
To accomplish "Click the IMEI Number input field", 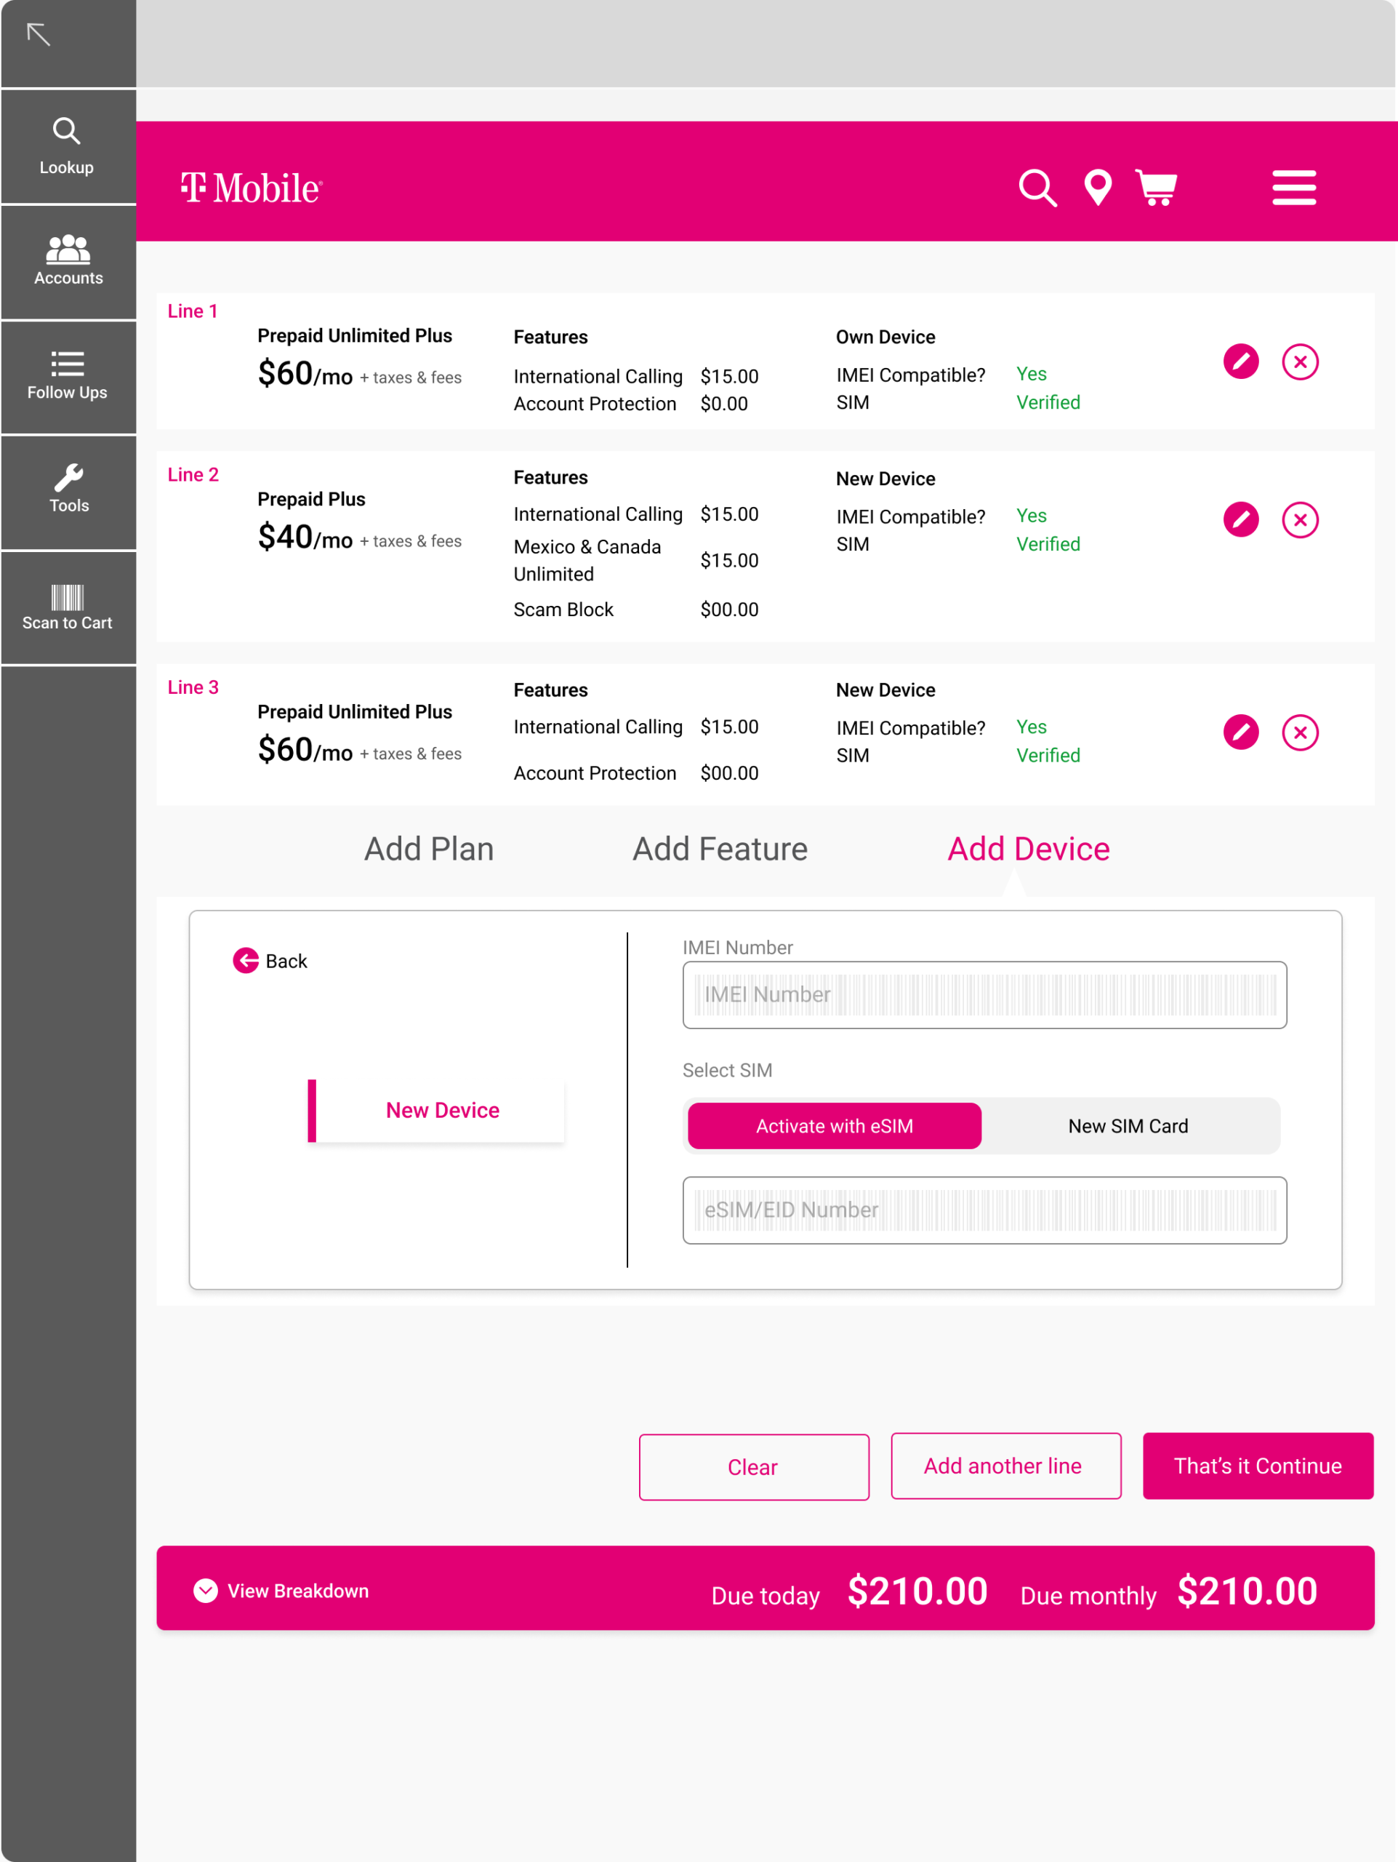I will [x=984, y=994].
